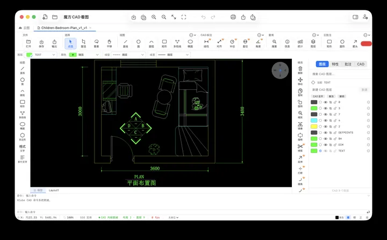Click the delete trash icon in modify column
The width and height of the screenshot is (387, 240).
(x=300, y=70)
